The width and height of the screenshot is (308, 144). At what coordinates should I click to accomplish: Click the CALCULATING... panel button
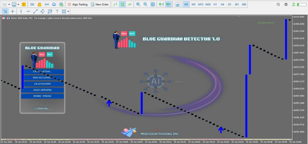pos(42,72)
